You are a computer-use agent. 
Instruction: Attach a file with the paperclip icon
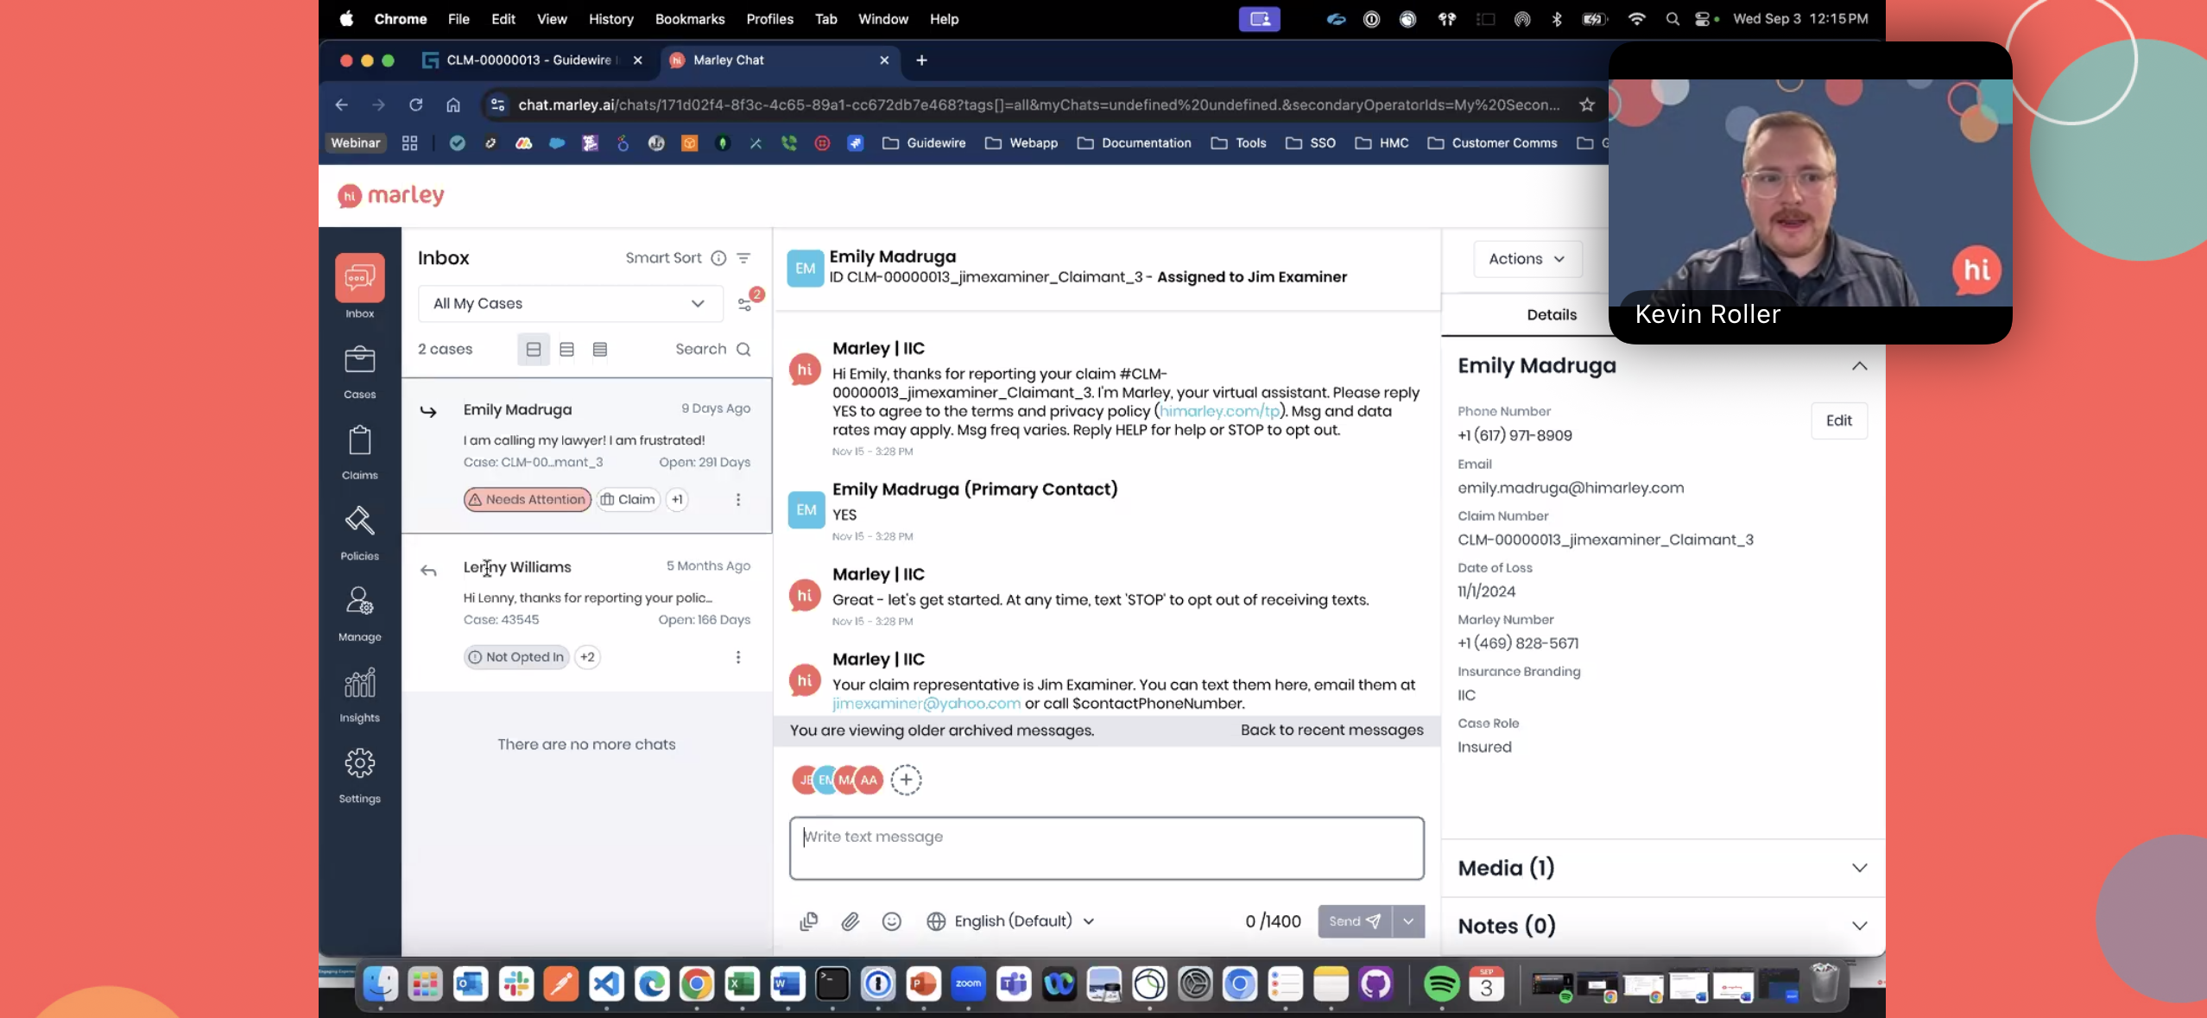pyautogui.click(x=851, y=921)
